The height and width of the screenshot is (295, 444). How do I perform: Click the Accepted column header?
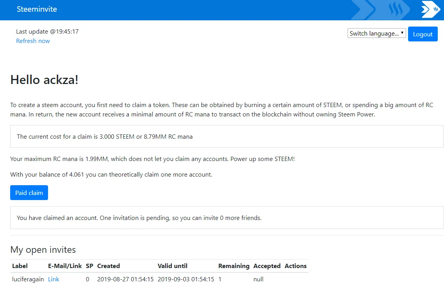(267, 266)
